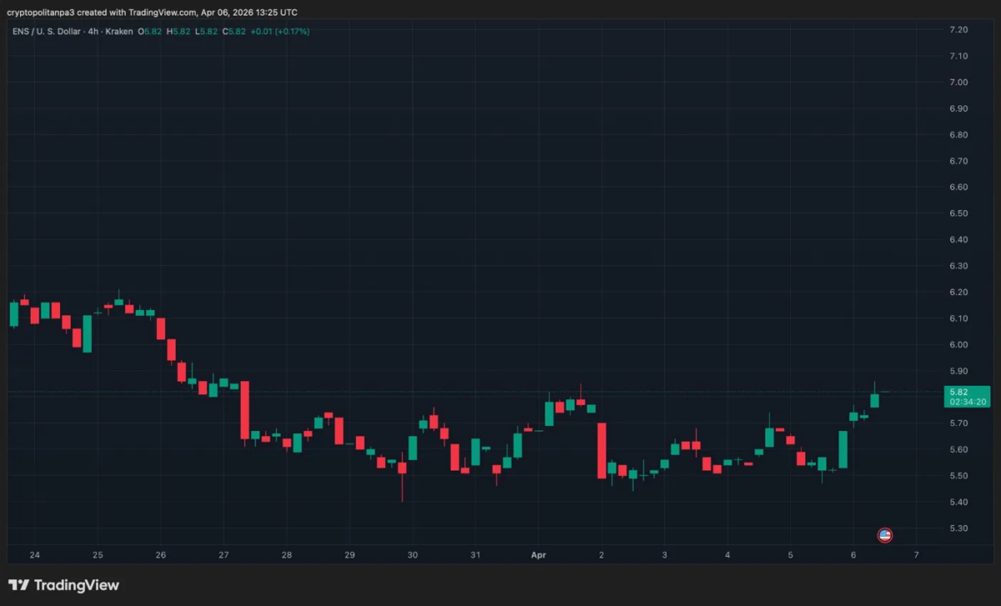The image size is (1001, 606).
Task: Click the +0.01 (+0.17%) change value
Action: point(280,32)
